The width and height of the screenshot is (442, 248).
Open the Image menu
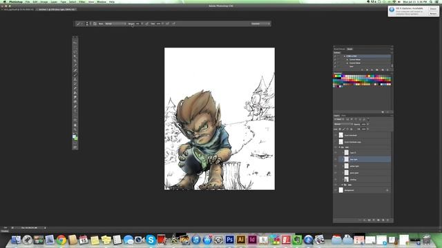click(x=44, y=1)
